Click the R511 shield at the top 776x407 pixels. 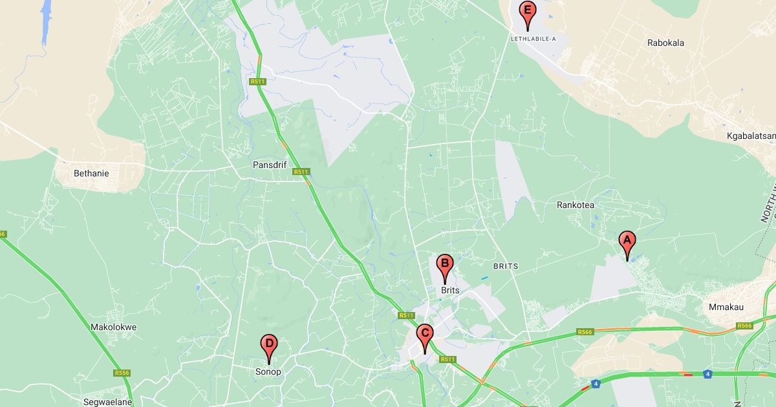tap(258, 81)
